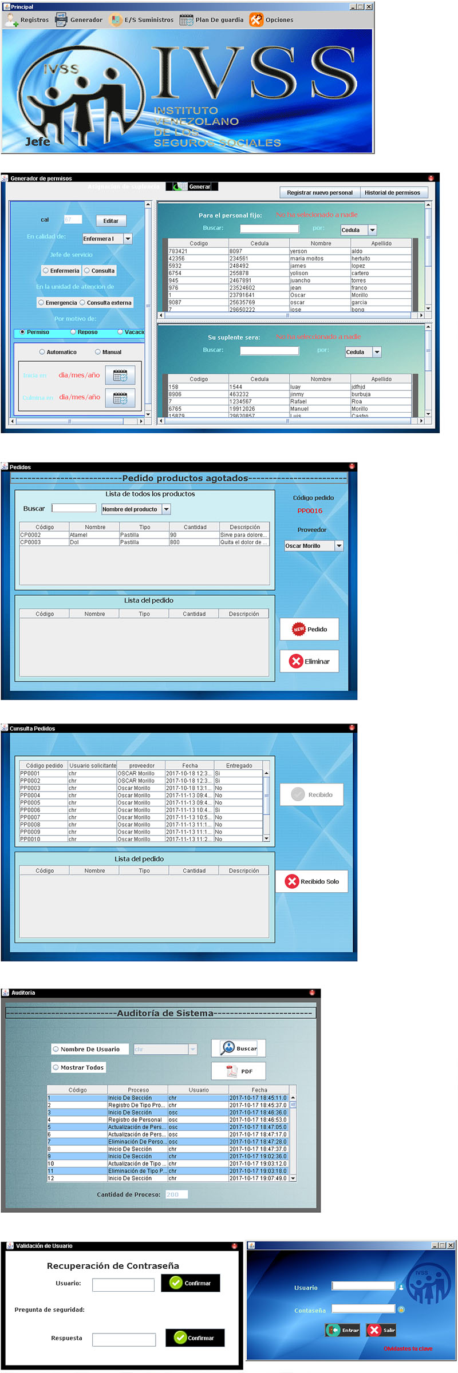This screenshot has width=458, height=1373.
Task: Click the Usuario field in Recuperación de Contraseña
Action: [123, 1285]
